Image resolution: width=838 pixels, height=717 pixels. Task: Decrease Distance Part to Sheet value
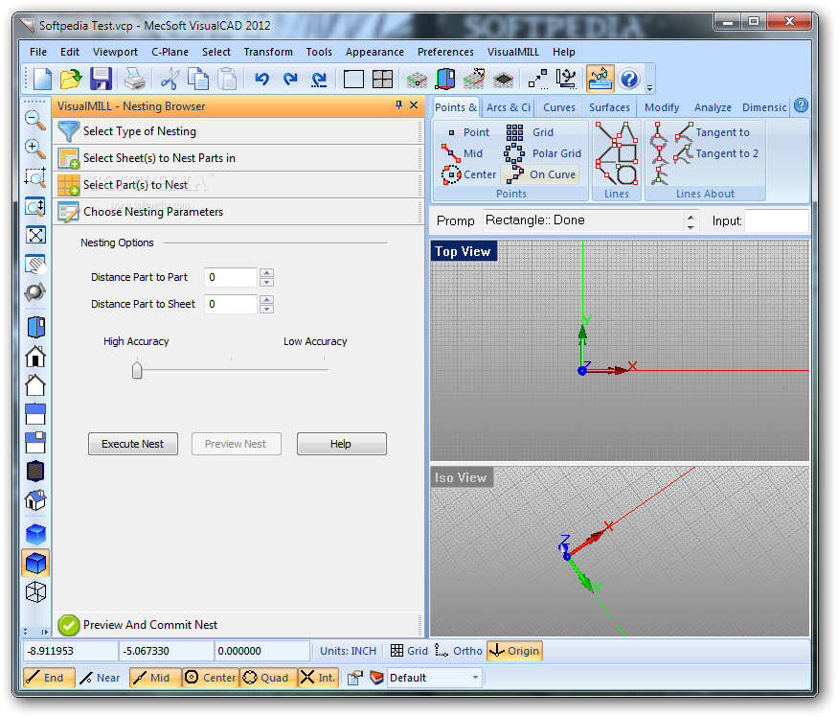coord(266,309)
